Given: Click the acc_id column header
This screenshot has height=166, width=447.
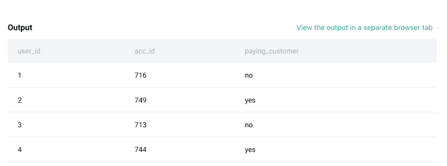Looking at the screenshot, I should point(145,51).
